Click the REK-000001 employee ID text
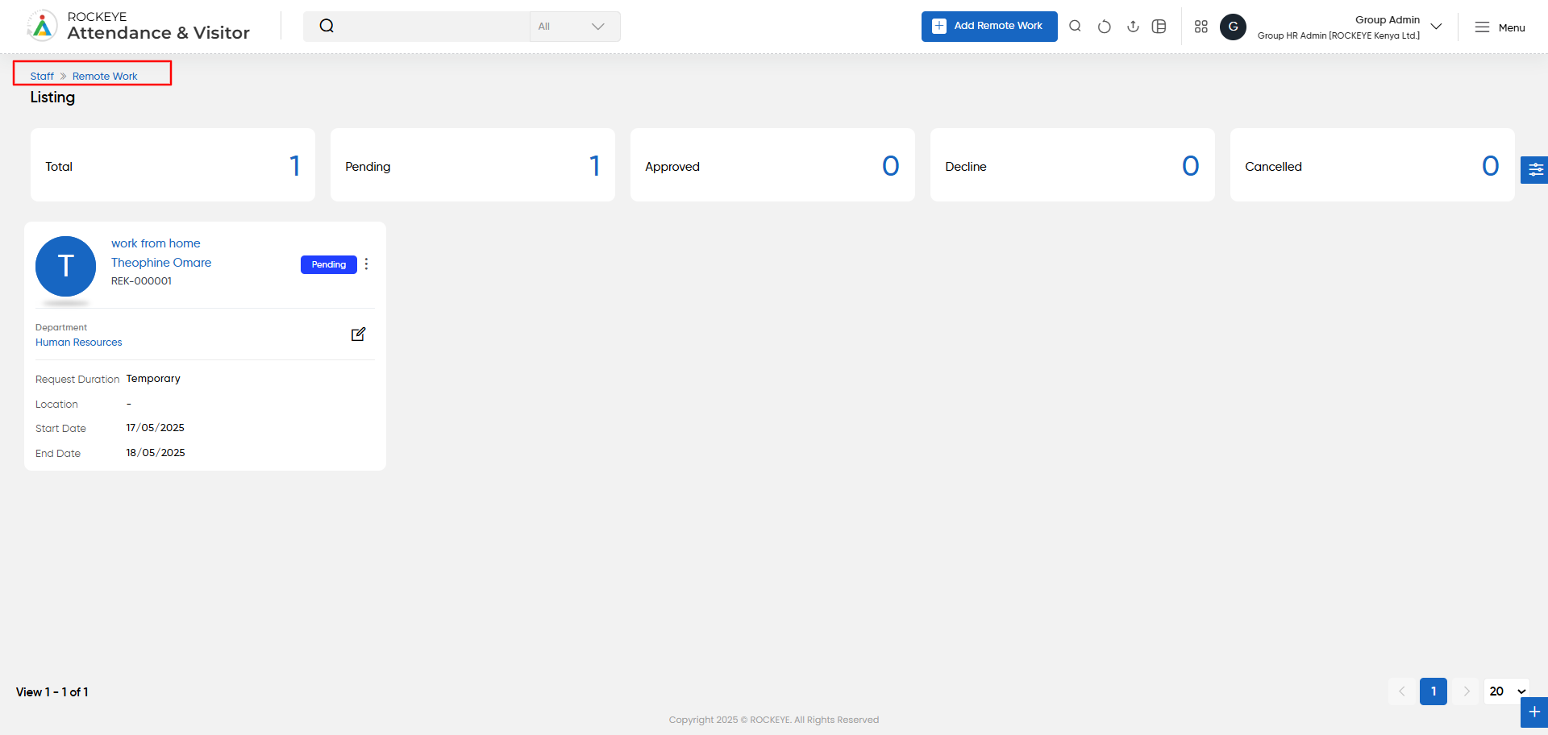This screenshot has height=735, width=1548. point(141,281)
